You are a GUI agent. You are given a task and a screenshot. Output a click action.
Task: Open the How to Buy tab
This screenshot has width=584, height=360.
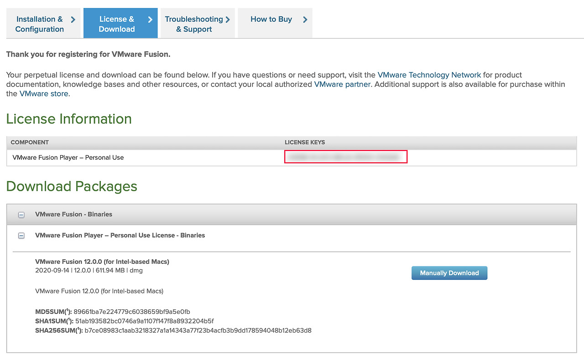[275, 23]
